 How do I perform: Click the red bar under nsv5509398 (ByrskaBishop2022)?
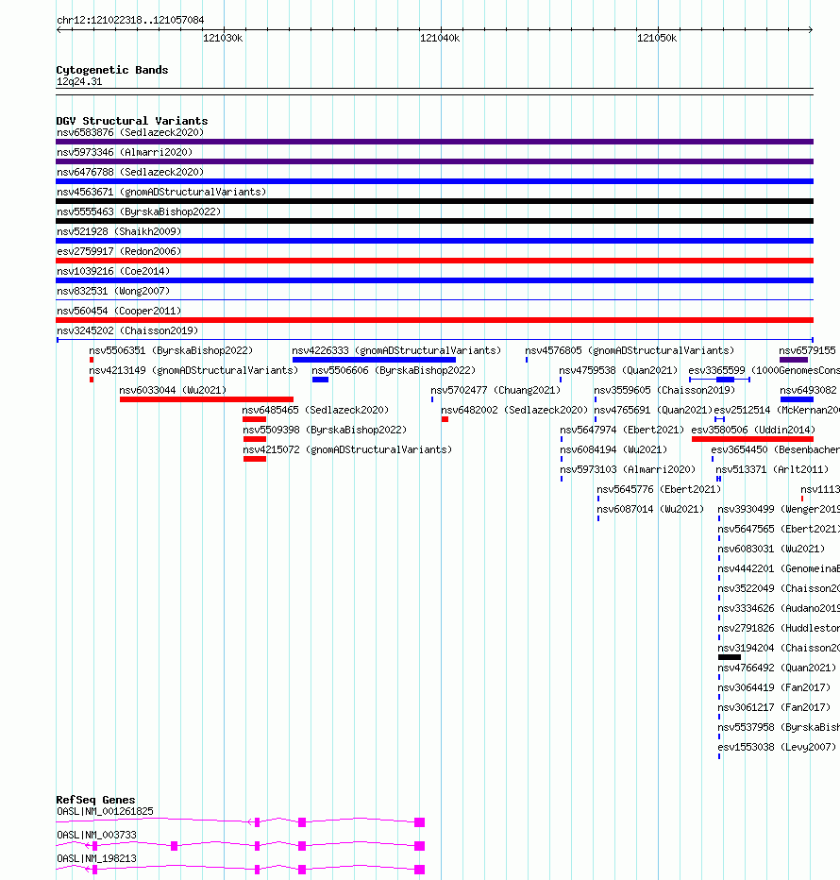[x=255, y=439]
